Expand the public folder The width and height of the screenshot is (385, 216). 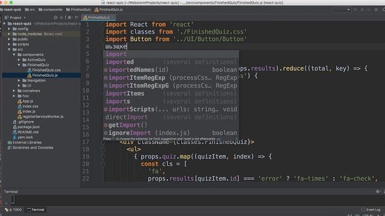(9, 39)
